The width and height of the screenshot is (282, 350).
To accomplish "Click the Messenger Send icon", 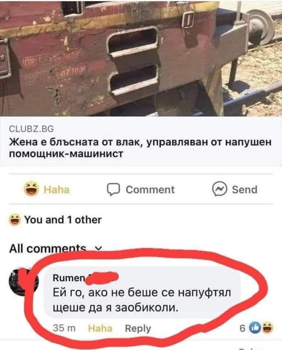I will click(220, 189).
